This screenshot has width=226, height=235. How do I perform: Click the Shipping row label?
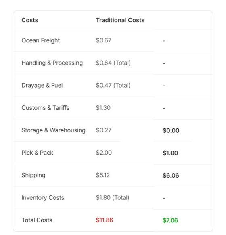coord(33,175)
